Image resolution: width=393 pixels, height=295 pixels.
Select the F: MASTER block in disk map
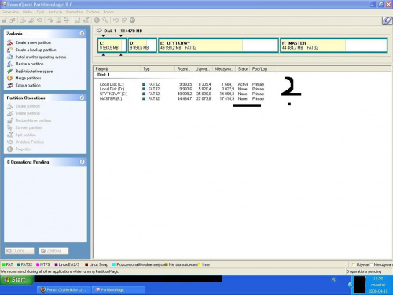pos(333,46)
